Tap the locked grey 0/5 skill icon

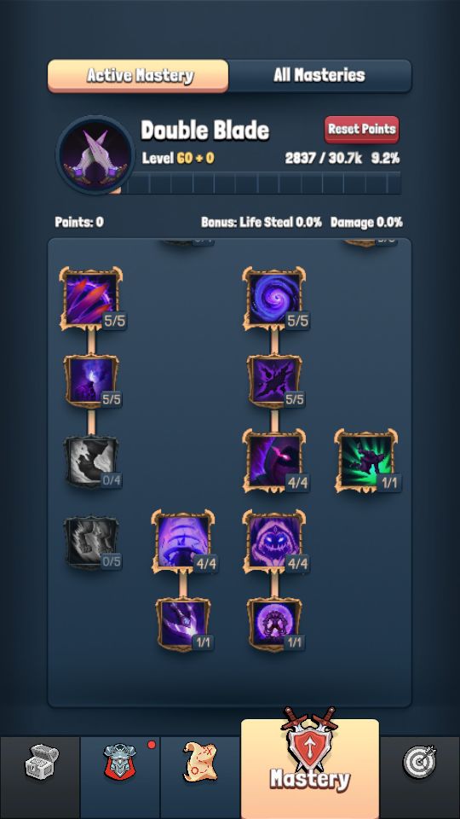tap(91, 543)
